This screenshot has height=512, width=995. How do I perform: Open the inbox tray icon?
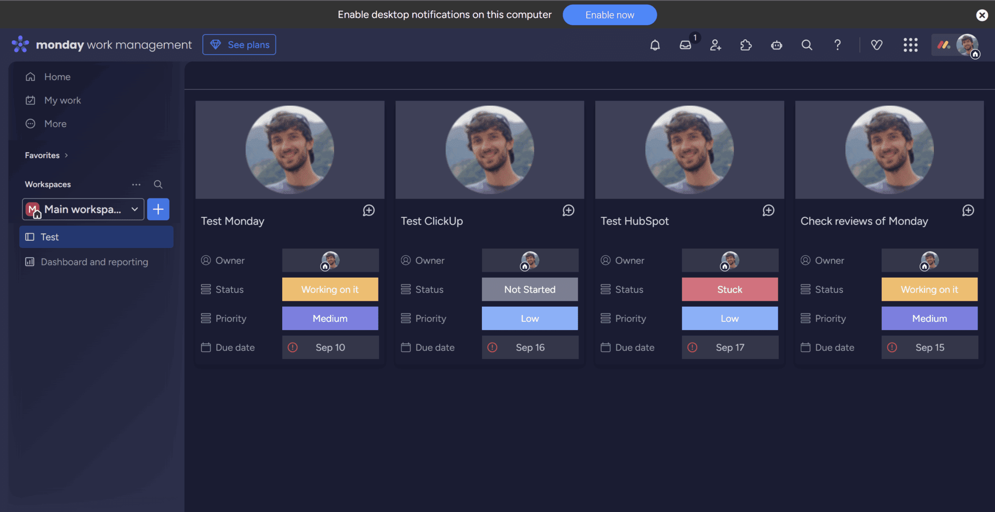point(686,45)
